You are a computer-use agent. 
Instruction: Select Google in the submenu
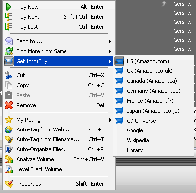[153, 130]
